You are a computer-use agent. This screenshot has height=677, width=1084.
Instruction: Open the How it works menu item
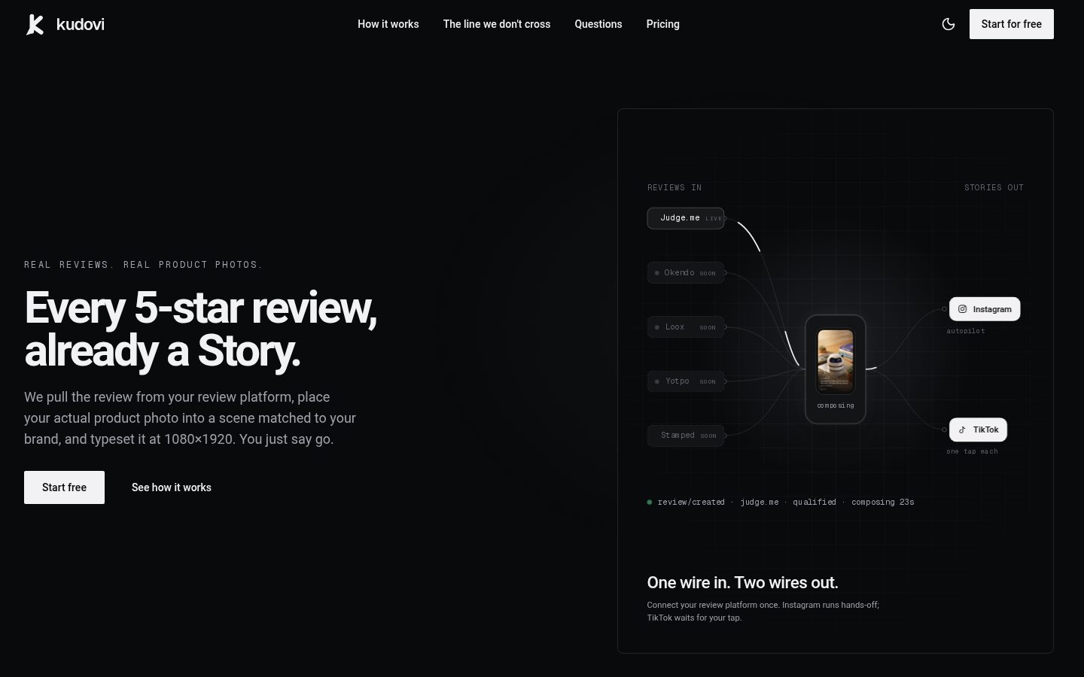[388, 24]
